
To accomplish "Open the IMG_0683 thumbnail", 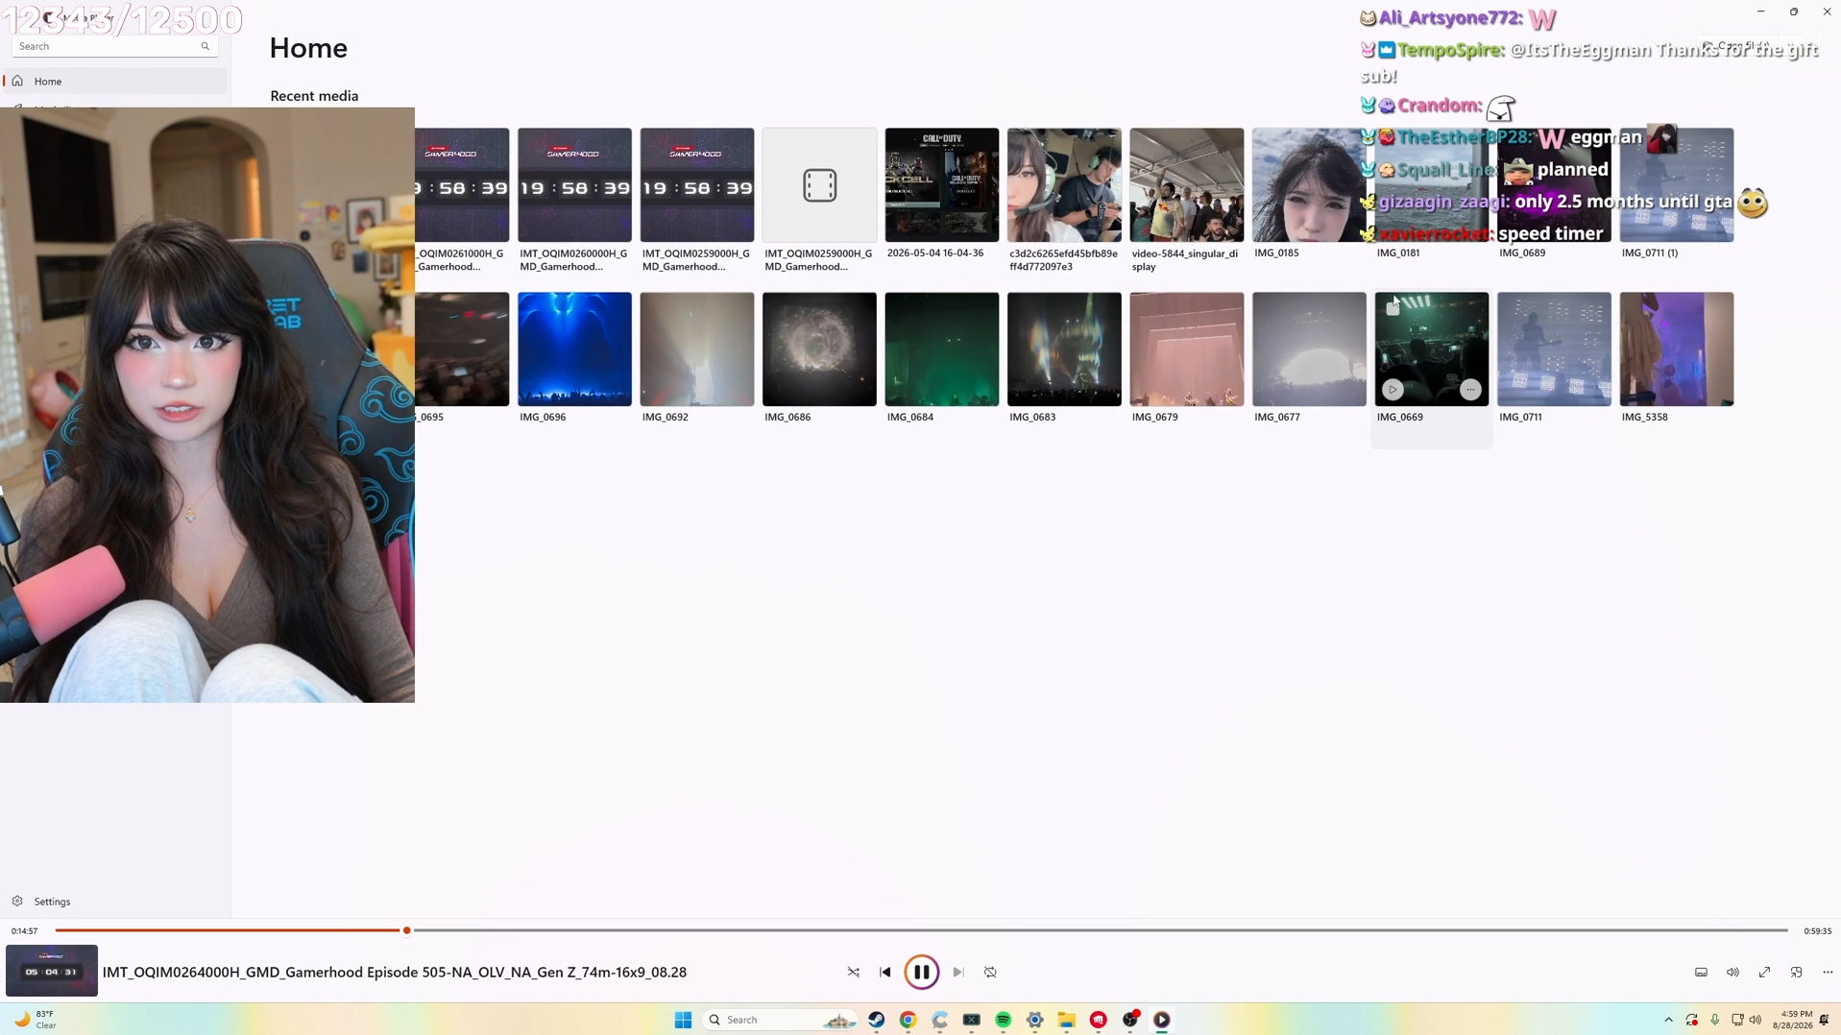I will pos(1064,349).
